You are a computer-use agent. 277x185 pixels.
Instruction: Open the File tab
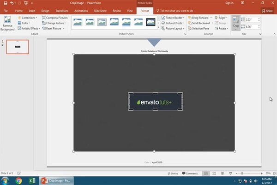(6, 11)
